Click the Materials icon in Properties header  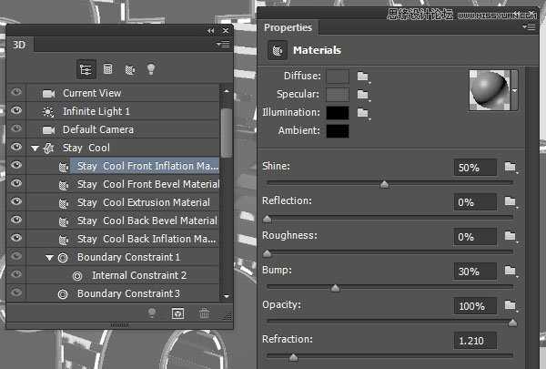[x=278, y=51]
